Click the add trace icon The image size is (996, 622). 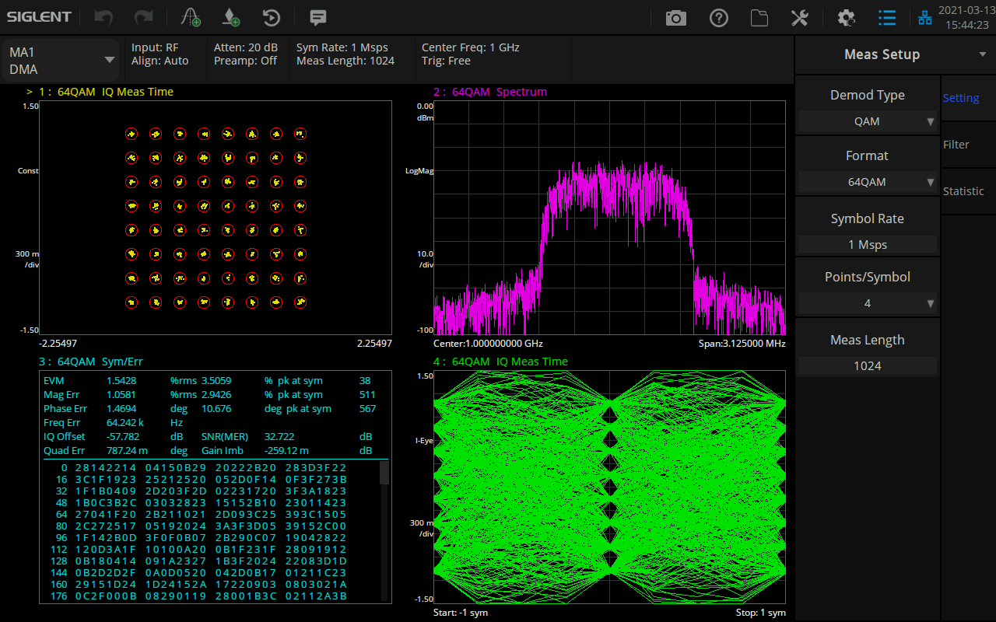[x=191, y=17]
